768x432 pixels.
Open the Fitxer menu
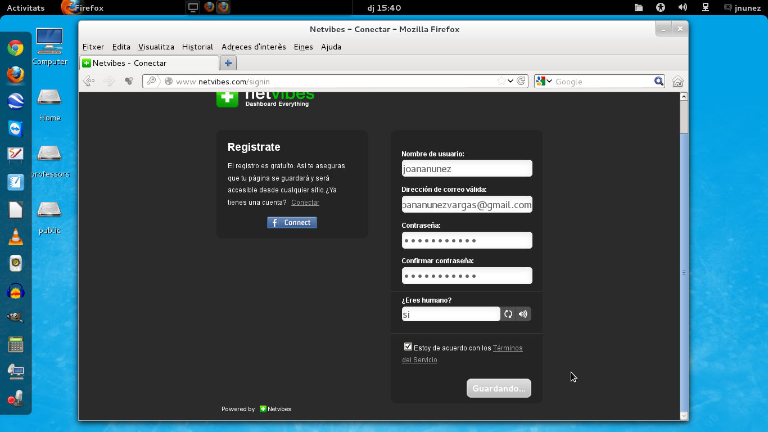click(93, 47)
